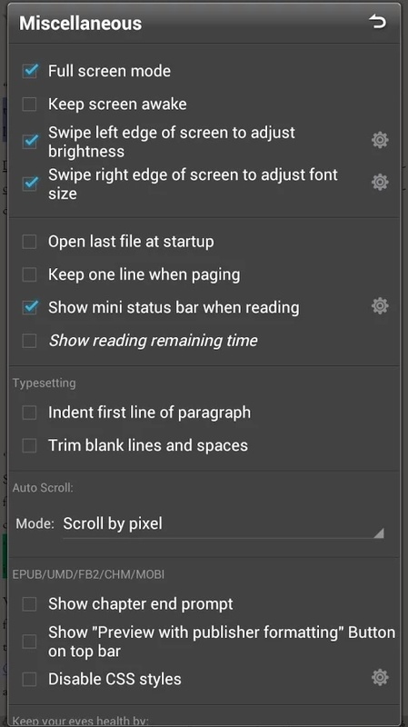Click the dropdown arrow beside Scroll by pixel
408x727 pixels.
tap(378, 533)
